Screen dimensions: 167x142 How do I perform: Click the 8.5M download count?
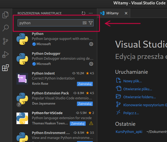79,133
